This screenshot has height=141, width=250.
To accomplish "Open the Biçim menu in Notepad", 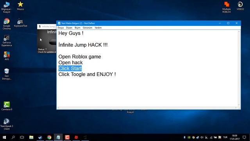I will tap(77, 28).
